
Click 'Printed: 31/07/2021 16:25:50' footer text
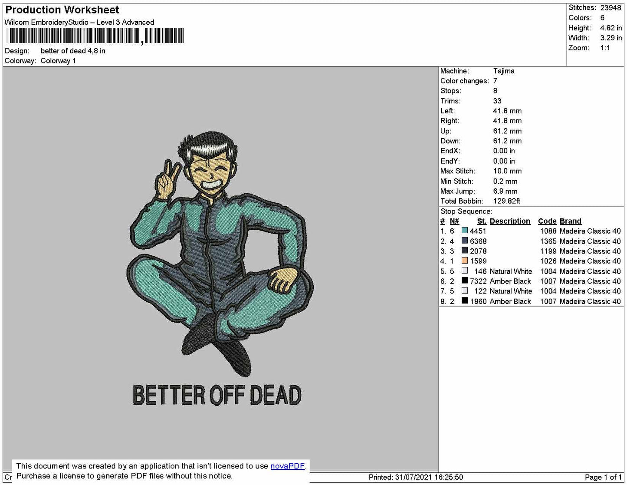point(416,477)
